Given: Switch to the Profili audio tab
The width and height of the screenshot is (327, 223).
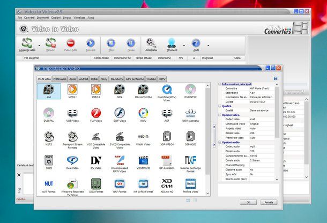Looking at the screenshot, I should tap(60, 79).
